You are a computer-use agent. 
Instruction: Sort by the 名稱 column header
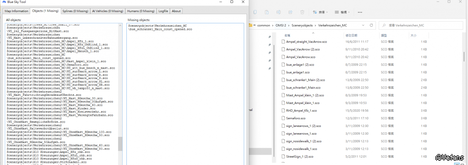[x=288, y=35]
